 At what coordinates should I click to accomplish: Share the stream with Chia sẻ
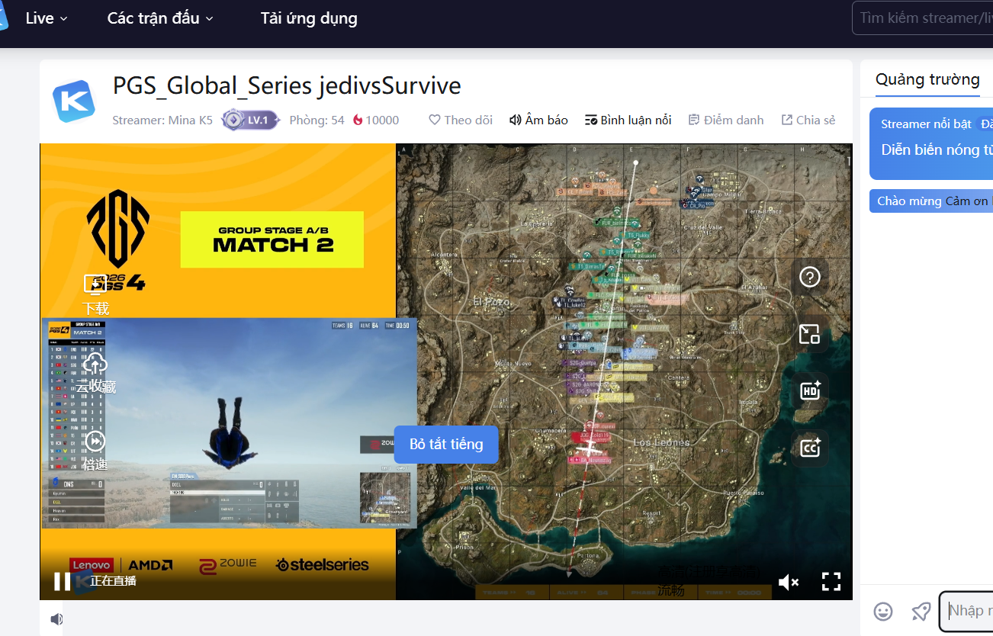tap(808, 120)
